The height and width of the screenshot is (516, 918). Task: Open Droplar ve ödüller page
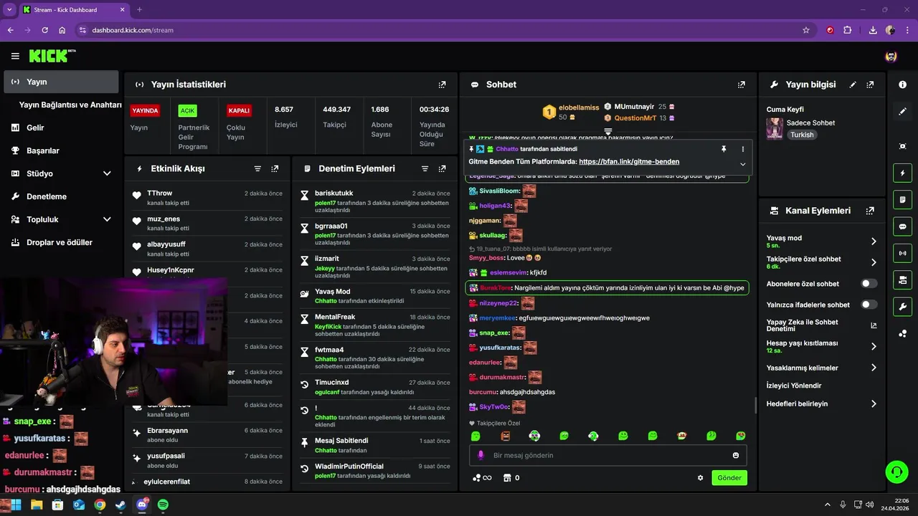(x=61, y=242)
